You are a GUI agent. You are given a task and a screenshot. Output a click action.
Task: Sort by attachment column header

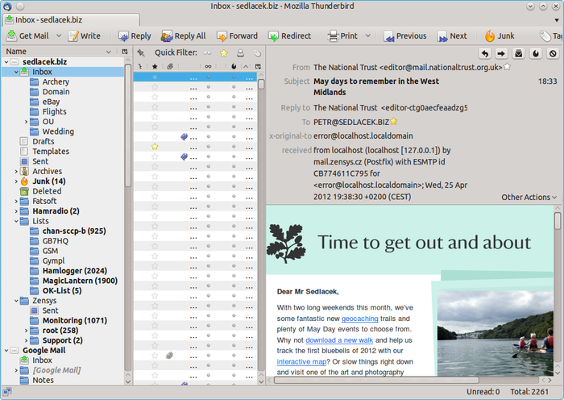point(170,66)
